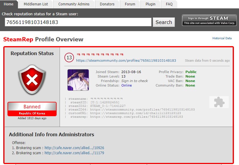Open brokering scam link ending 10926
Image resolution: width=239 pixels, height=165 pixels.
pyautogui.click(x=74, y=148)
